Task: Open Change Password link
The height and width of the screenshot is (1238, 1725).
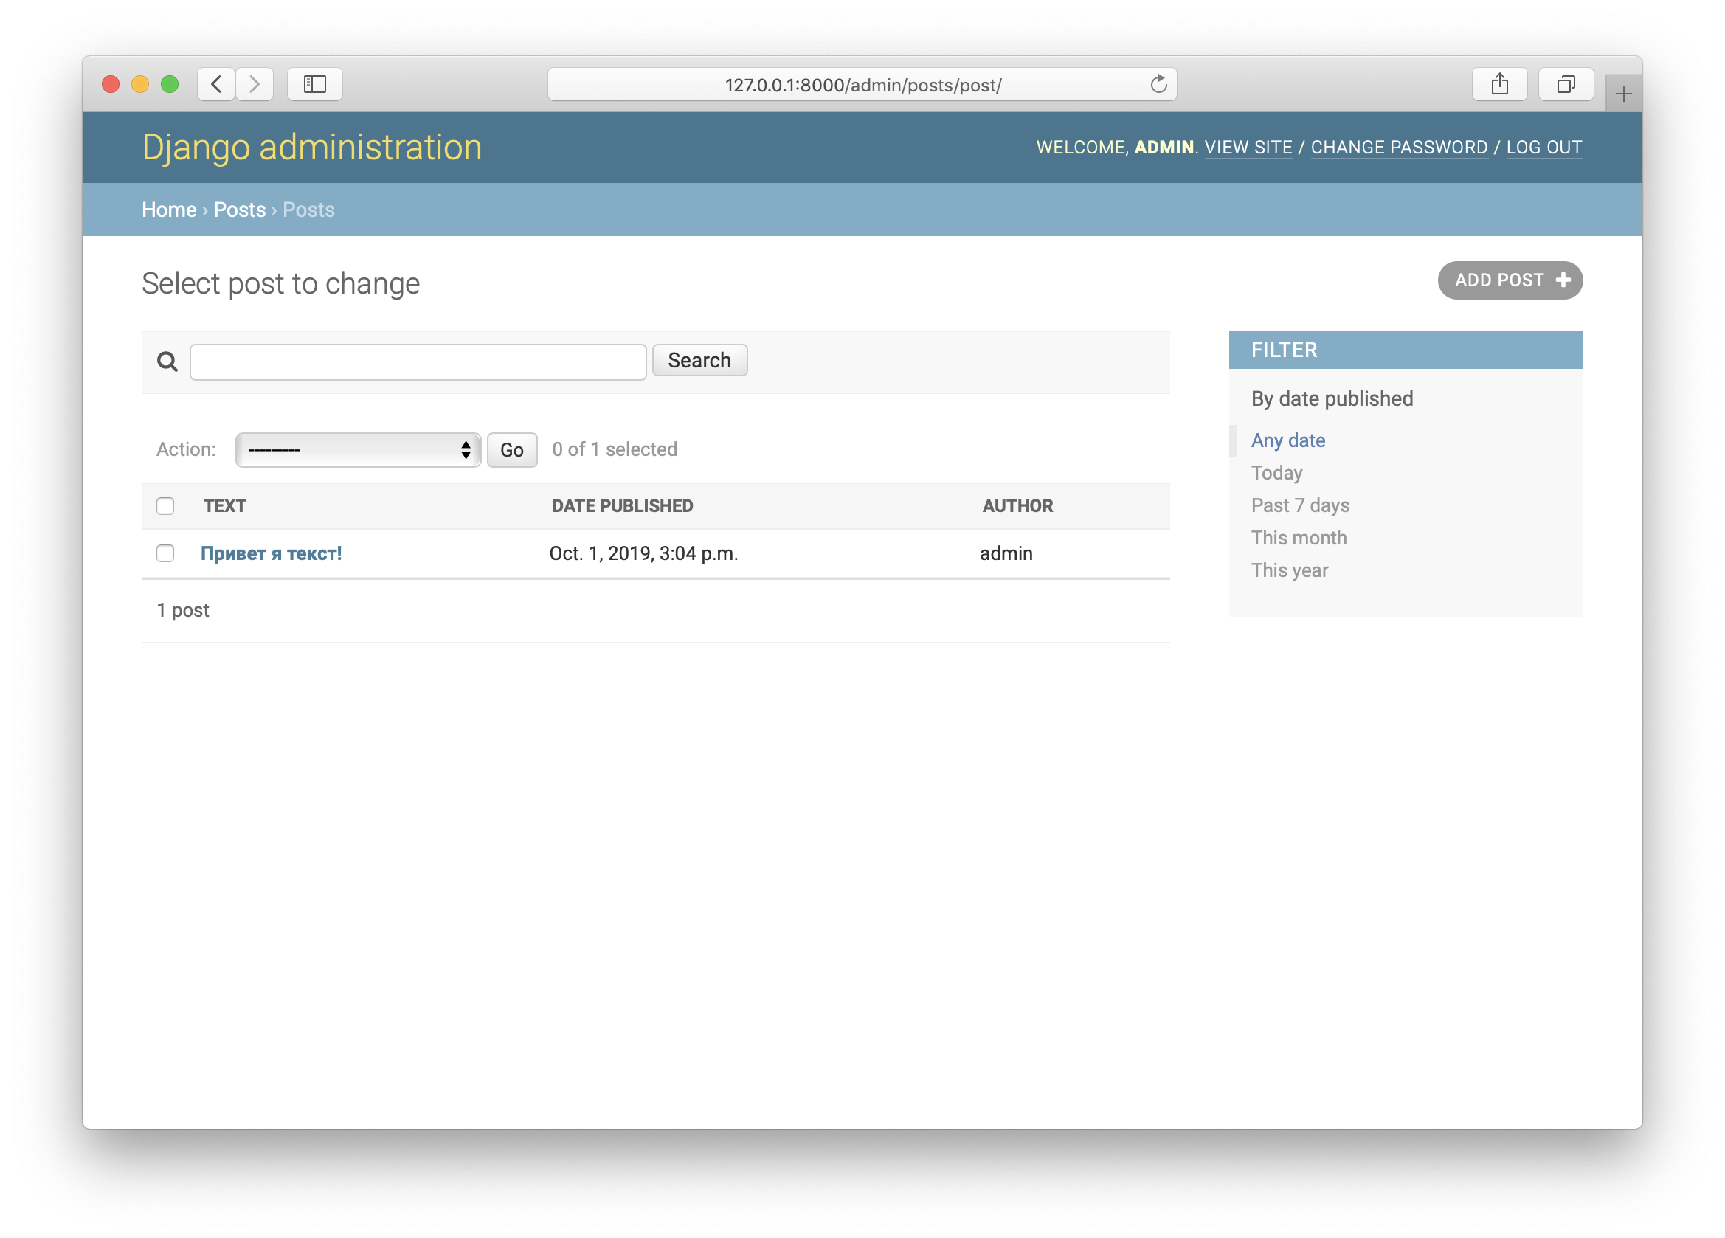Action: pyautogui.click(x=1399, y=147)
